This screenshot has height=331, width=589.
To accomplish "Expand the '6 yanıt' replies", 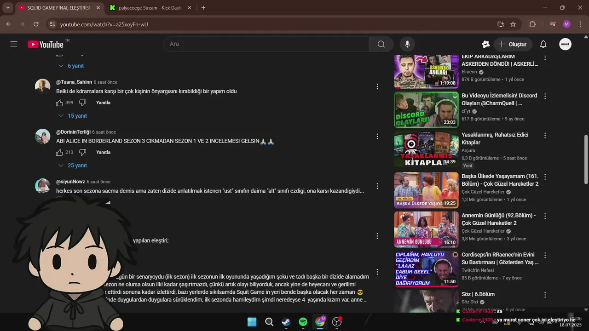I will point(70,66).
